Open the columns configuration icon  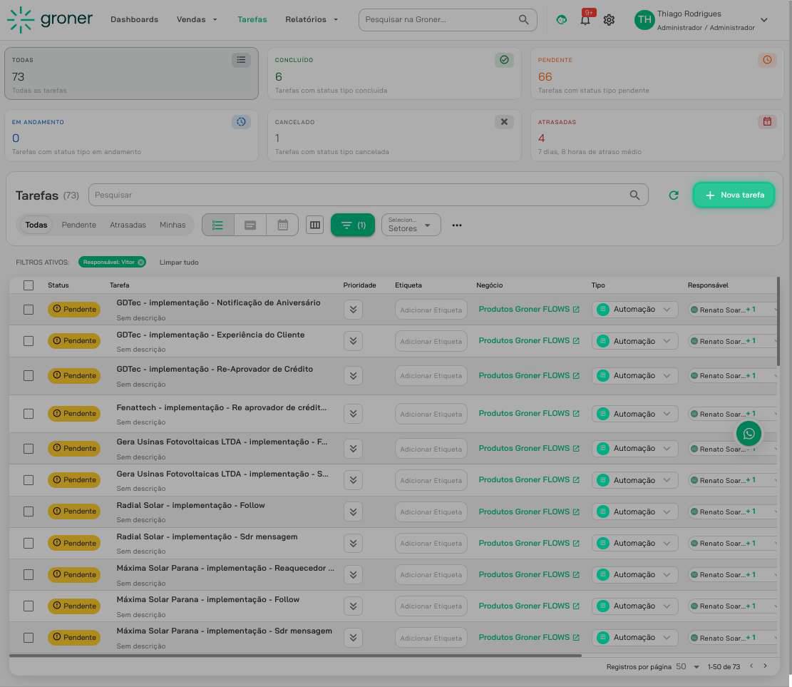(x=314, y=225)
